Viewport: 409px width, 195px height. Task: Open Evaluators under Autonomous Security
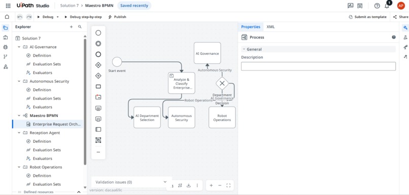[42, 107]
